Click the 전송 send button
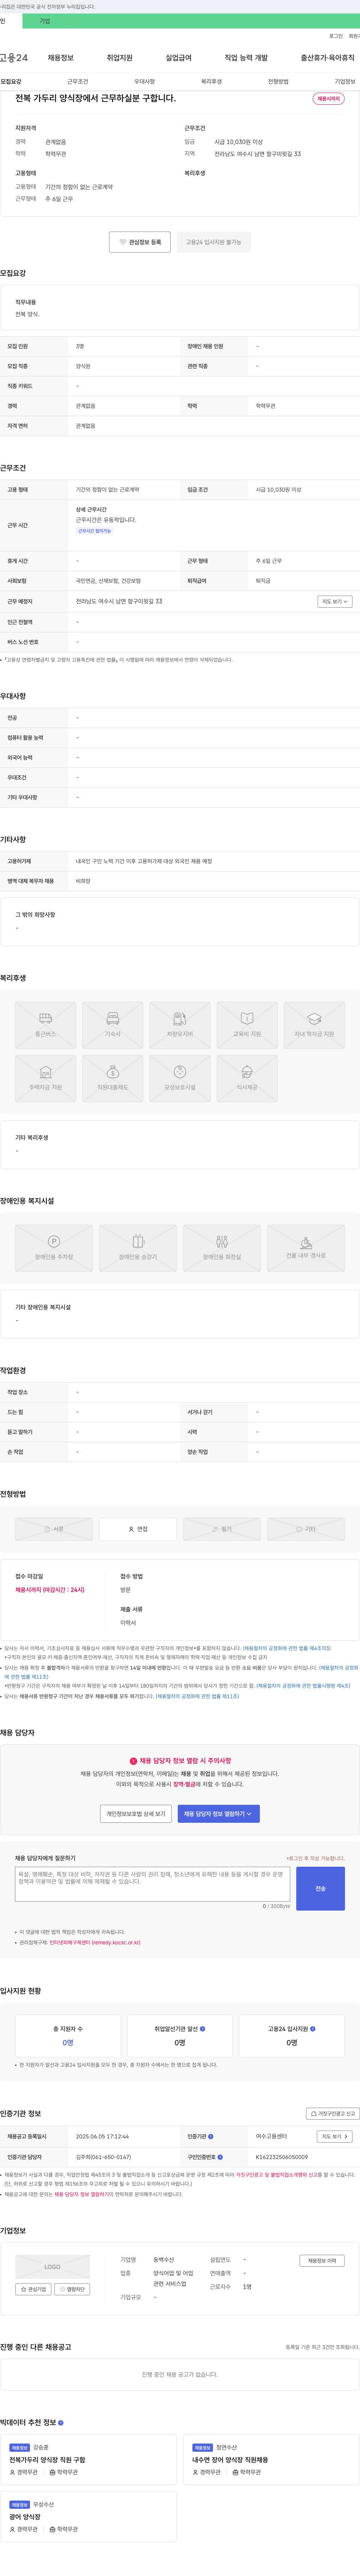Viewport: 360px width, 2576px height. (320, 1888)
